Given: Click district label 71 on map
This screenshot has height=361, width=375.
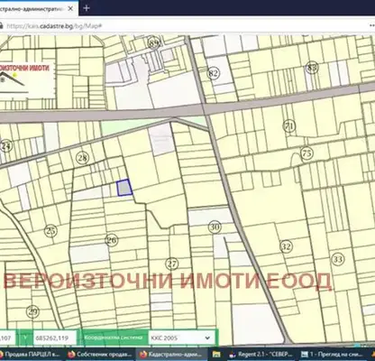Looking at the screenshot, I should [289, 125].
